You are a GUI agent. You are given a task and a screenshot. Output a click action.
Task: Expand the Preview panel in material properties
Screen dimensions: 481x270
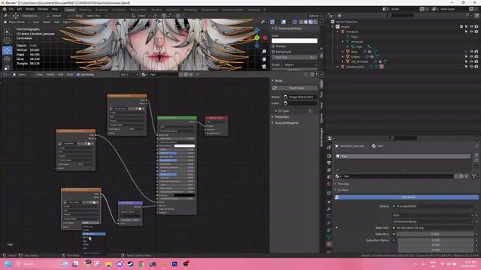click(x=343, y=184)
